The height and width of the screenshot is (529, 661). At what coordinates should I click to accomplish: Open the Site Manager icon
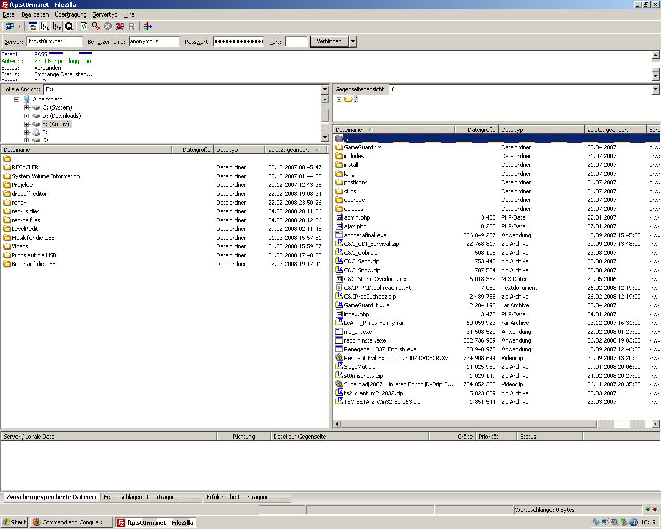pyautogui.click(x=9, y=26)
